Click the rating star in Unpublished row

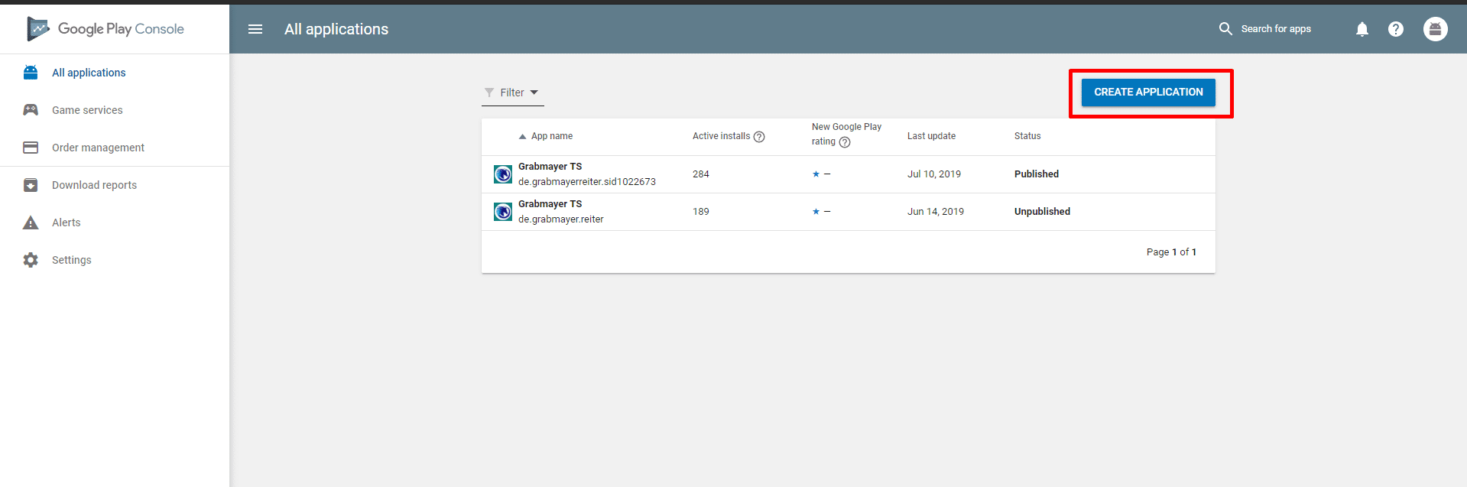[x=816, y=212]
